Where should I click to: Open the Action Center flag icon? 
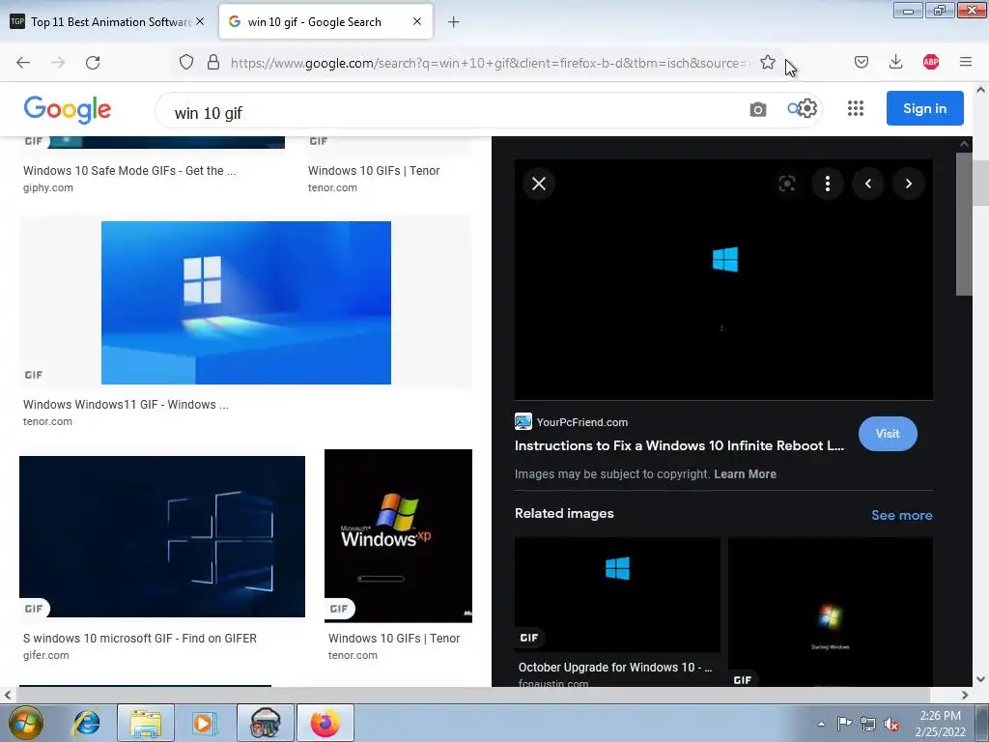point(844,723)
